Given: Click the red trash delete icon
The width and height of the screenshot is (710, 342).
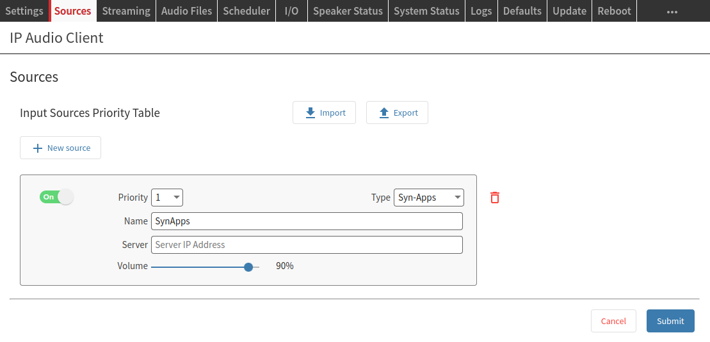Looking at the screenshot, I should 494,198.
